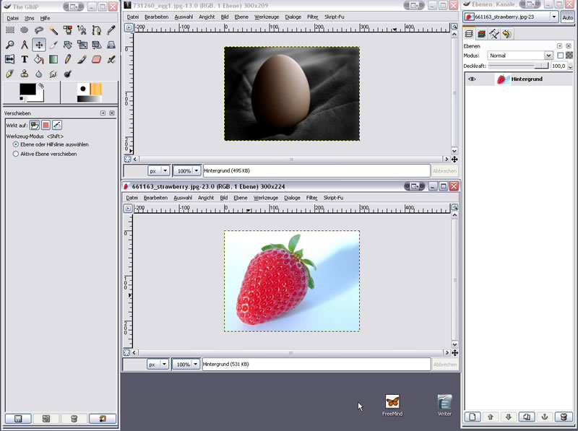Activate the Pencil tool
578x431 pixels.
click(x=67, y=59)
